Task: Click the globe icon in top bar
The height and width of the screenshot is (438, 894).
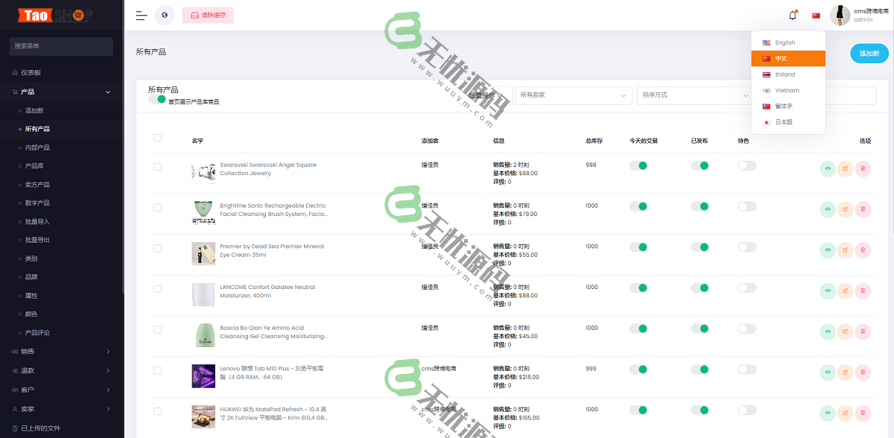Action: tap(164, 15)
